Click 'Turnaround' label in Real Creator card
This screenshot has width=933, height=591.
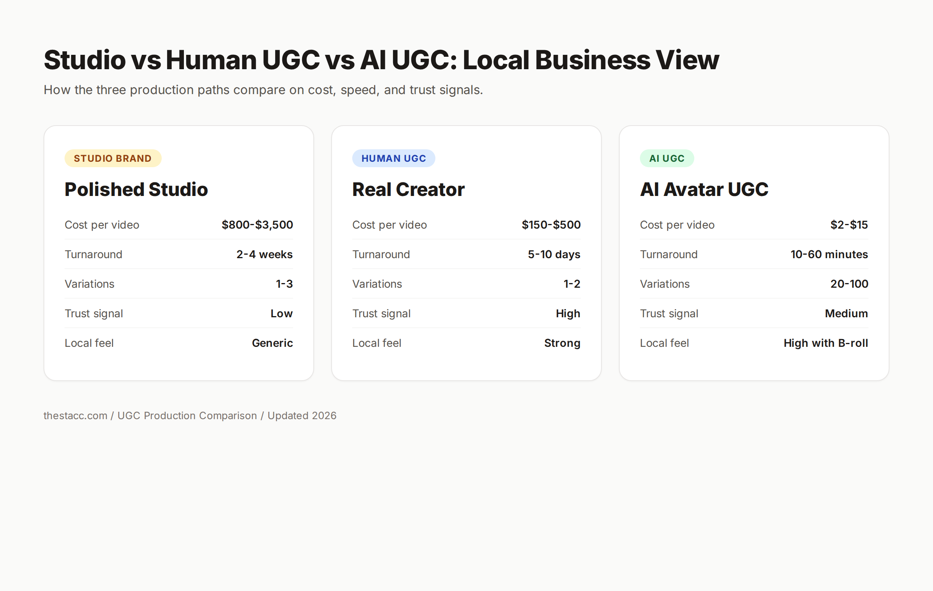[381, 254]
